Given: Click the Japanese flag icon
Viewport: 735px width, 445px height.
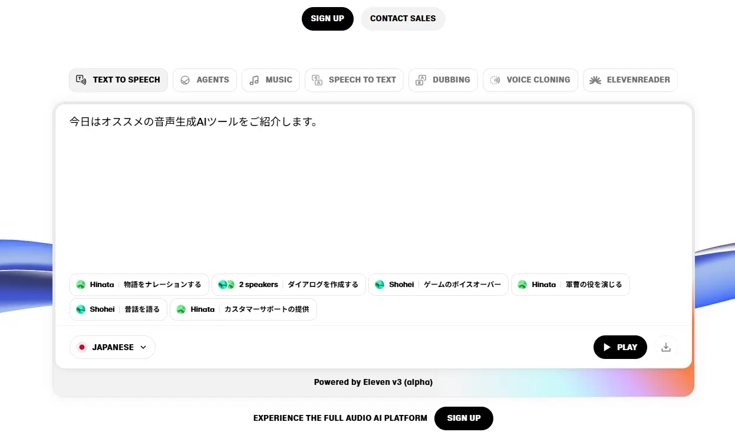Looking at the screenshot, I should 82,347.
